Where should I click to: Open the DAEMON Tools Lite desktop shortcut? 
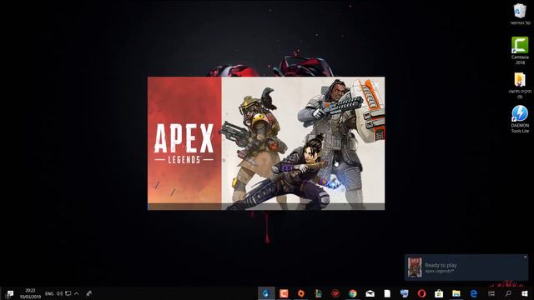pyautogui.click(x=520, y=119)
